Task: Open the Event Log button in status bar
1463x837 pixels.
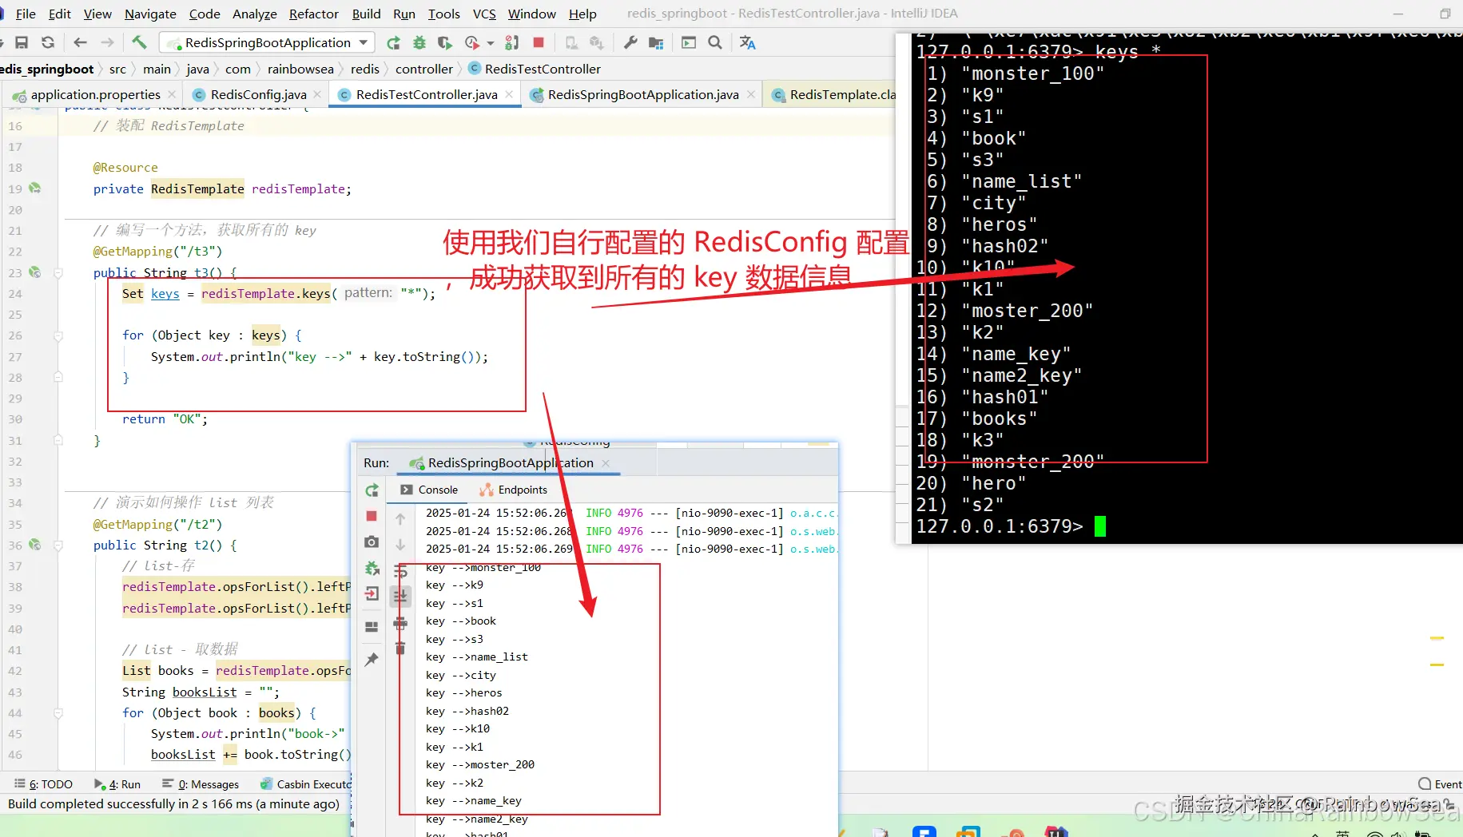Action: click(1440, 784)
